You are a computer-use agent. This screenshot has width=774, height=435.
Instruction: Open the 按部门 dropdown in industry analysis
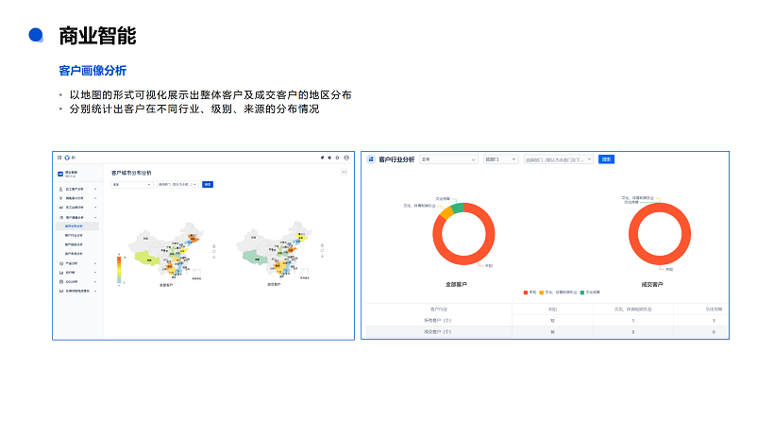[x=500, y=160]
